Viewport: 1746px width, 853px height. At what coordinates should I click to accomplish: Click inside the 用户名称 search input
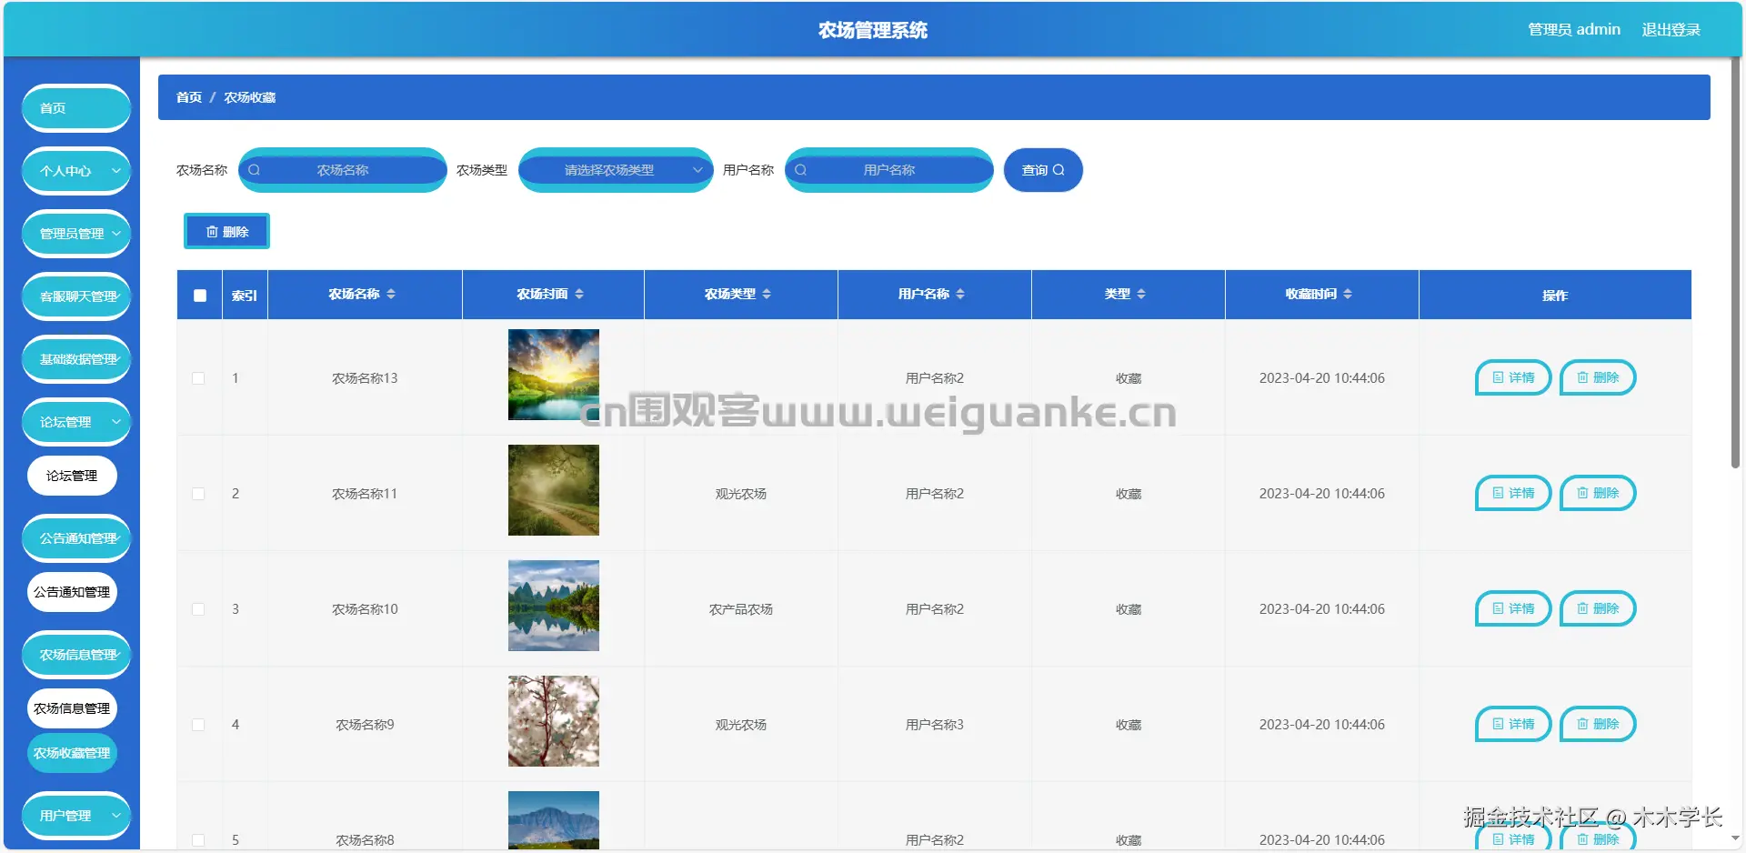click(889, 170)
